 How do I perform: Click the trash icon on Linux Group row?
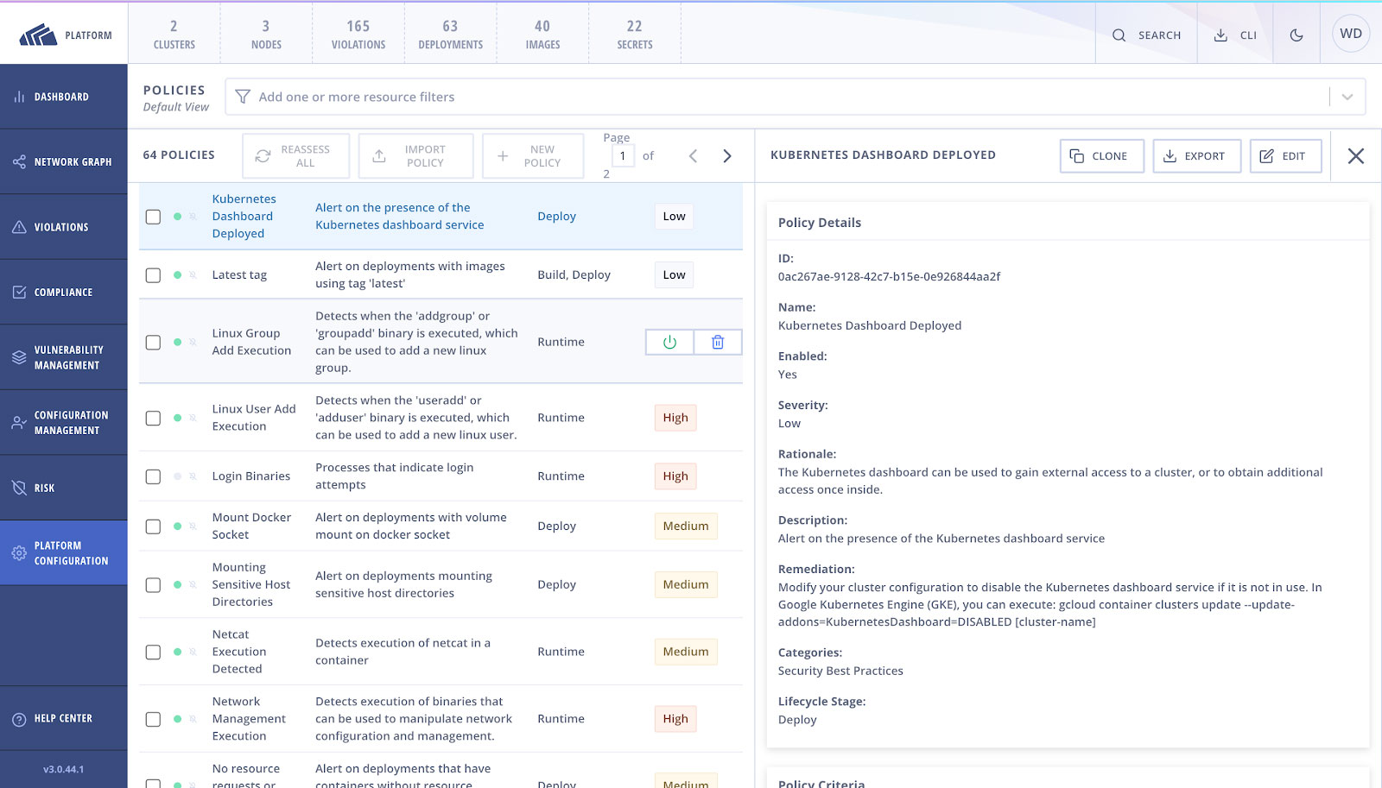[x=717, y=343]
